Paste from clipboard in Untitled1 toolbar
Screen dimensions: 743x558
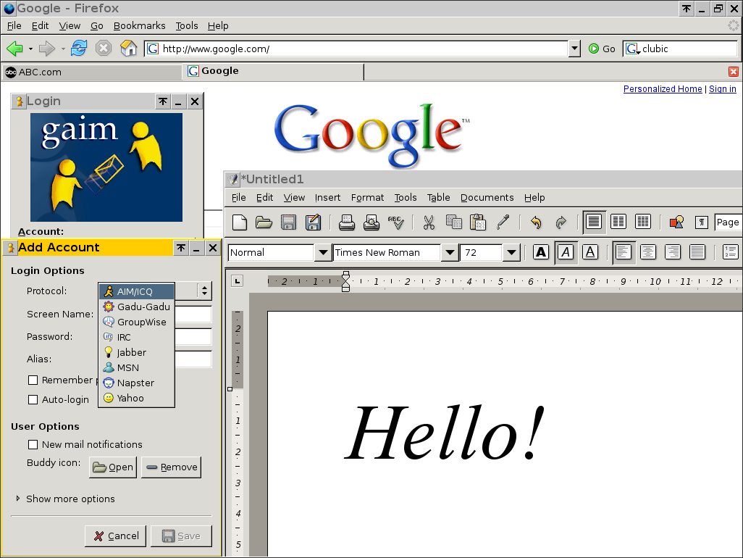[x=478, y=222]
